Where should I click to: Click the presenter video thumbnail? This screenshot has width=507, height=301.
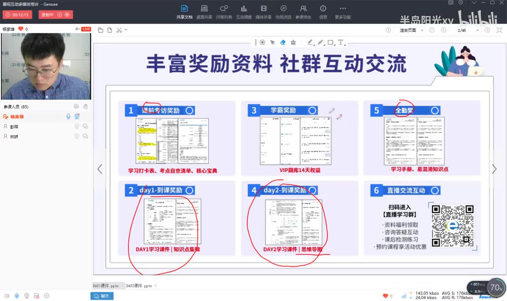[x=46, y=66]
